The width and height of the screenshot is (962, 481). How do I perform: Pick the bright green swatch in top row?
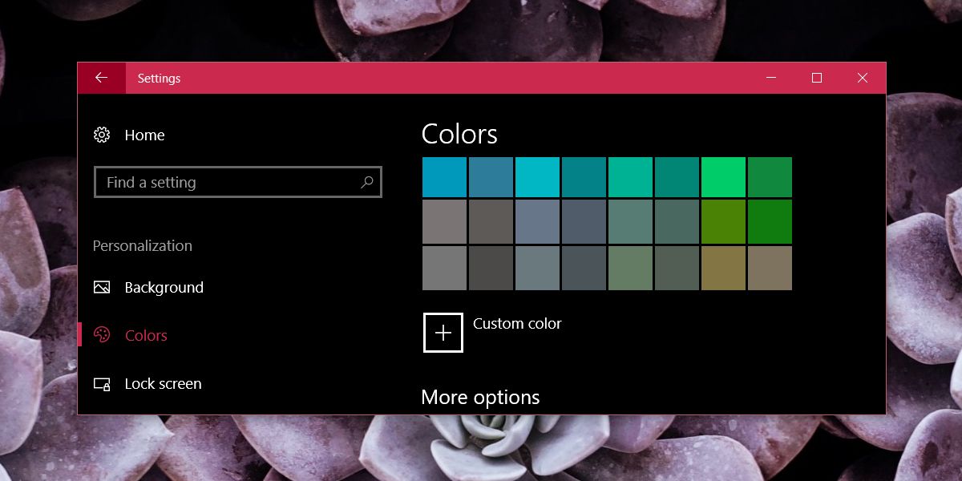pyautogui.click(x=723, y=177)
